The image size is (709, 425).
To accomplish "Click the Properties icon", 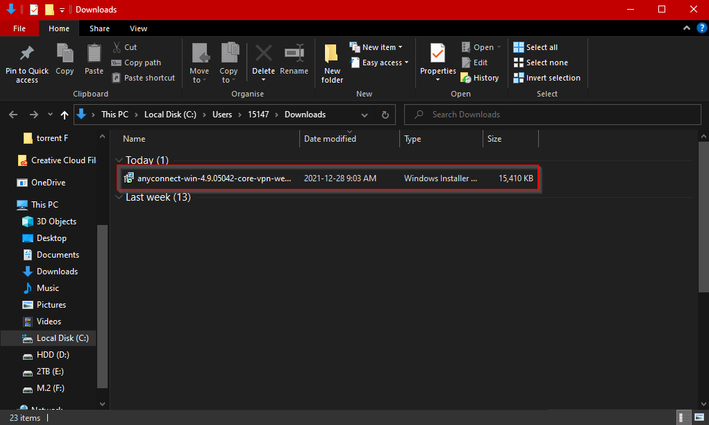I will (x=437, y=53).
